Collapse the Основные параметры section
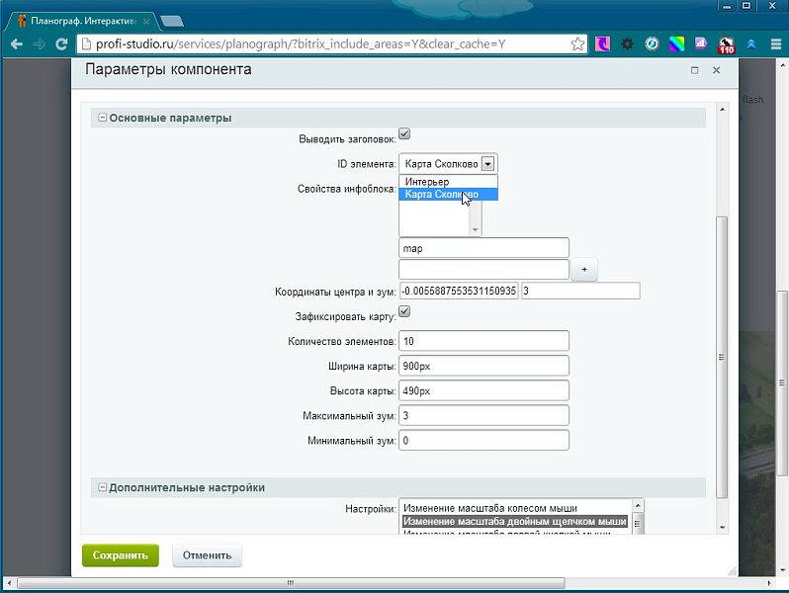This screenshot has height=593, width=789. 100,119
